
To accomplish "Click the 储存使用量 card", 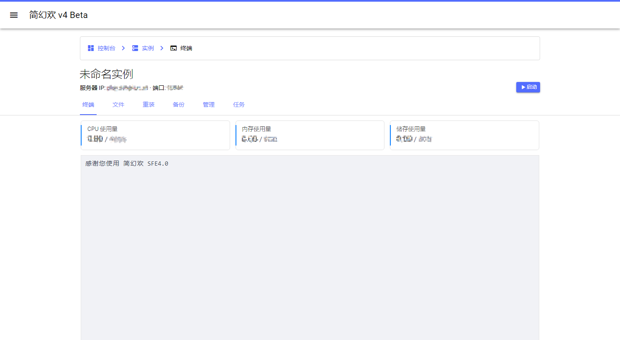I will coord(464,135).
